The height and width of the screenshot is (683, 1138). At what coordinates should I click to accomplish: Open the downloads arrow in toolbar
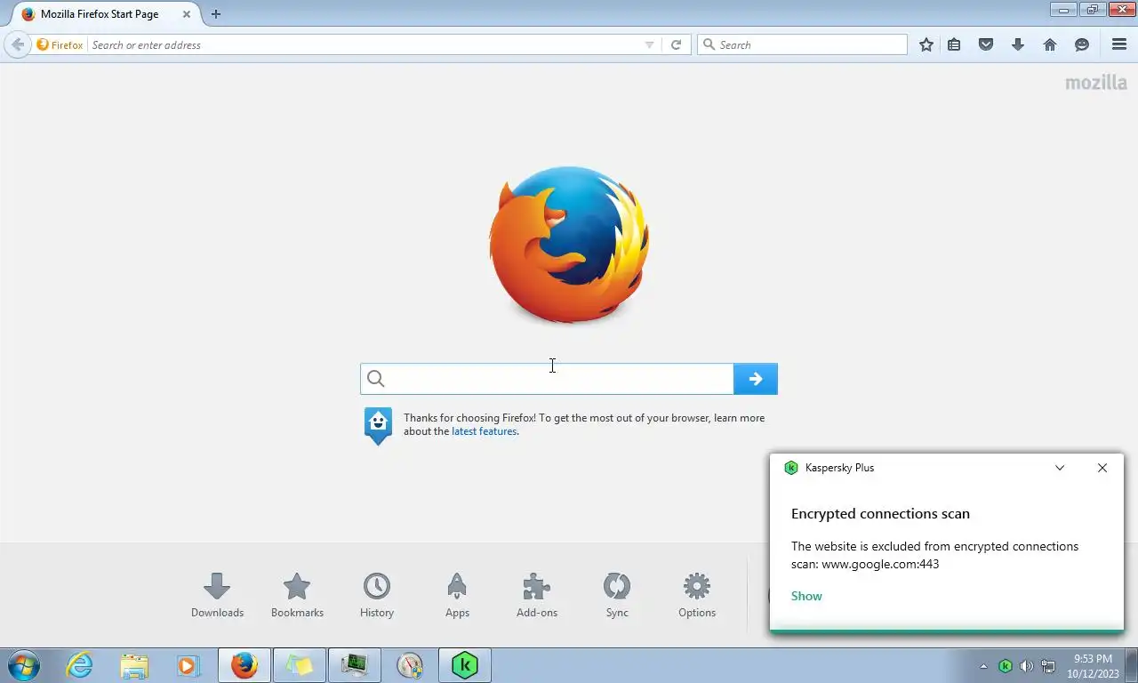coord(1018,44)
